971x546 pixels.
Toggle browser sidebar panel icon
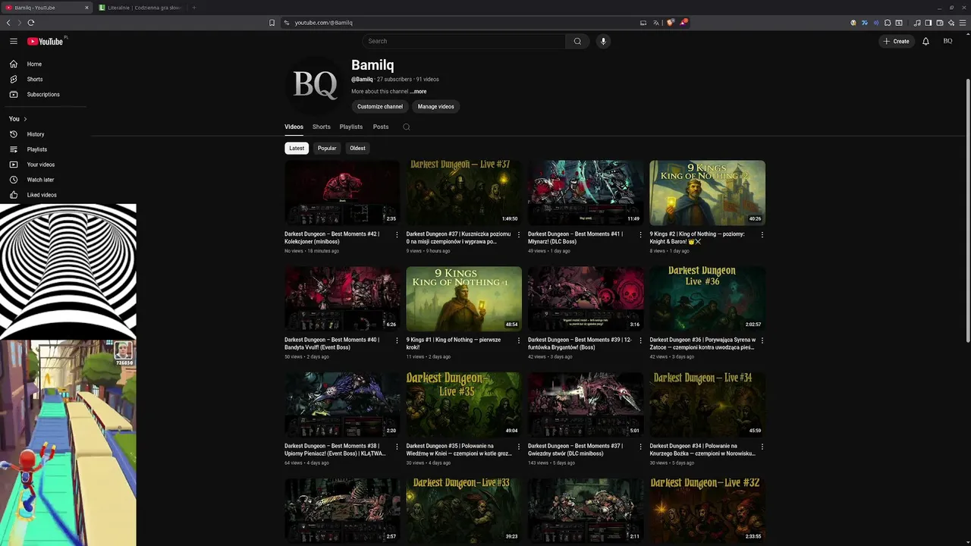(x=929, y=23)
